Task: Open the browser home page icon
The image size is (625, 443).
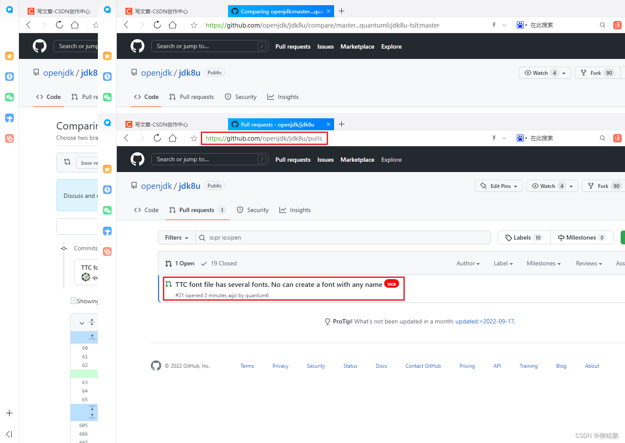Action: [172, 138]
